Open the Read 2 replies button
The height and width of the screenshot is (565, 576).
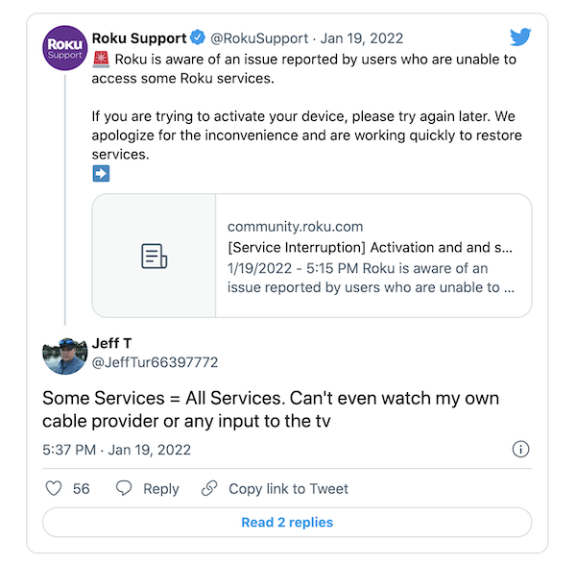(287, 523)
